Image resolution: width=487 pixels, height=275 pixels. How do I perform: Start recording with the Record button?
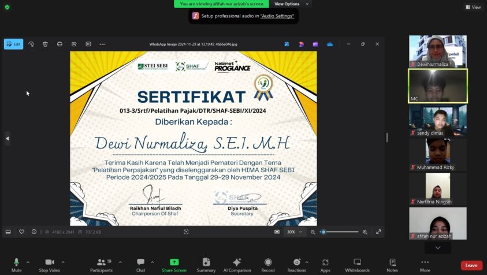267,265
